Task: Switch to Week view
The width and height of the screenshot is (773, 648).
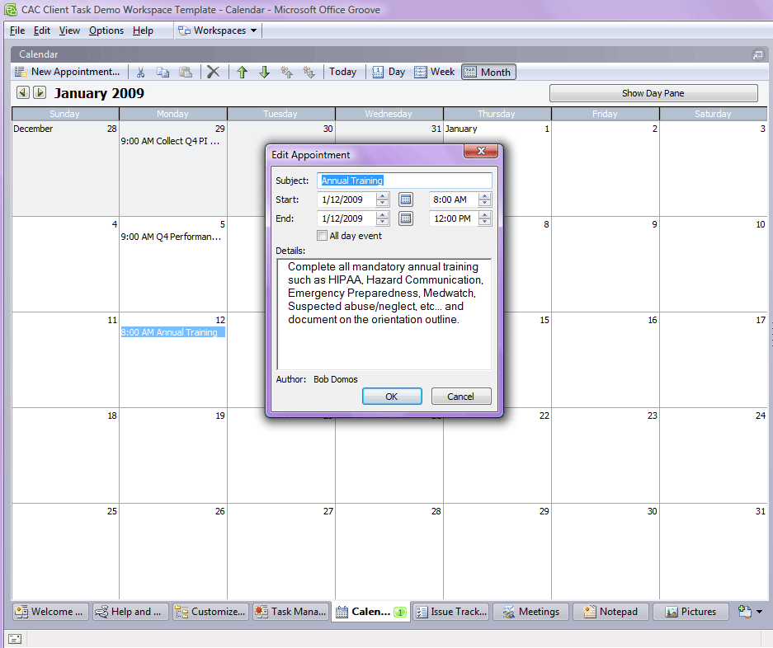Action: coord(434,72)
